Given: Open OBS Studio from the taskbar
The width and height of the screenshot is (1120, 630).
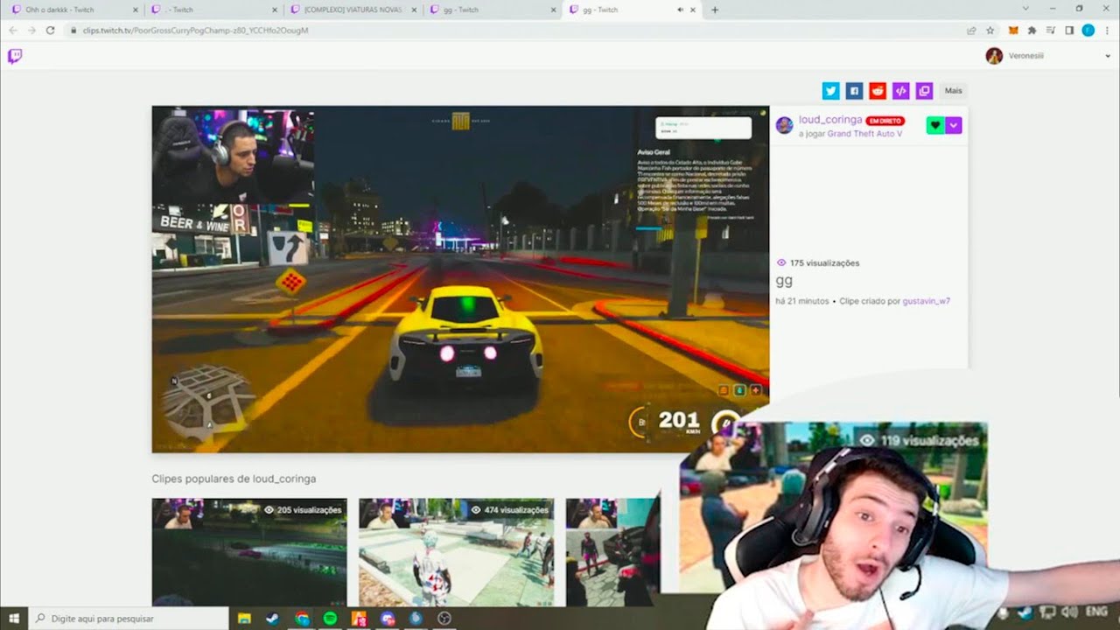Looking at the screenshot, I should pyautogui.click(x=444, y=619).
